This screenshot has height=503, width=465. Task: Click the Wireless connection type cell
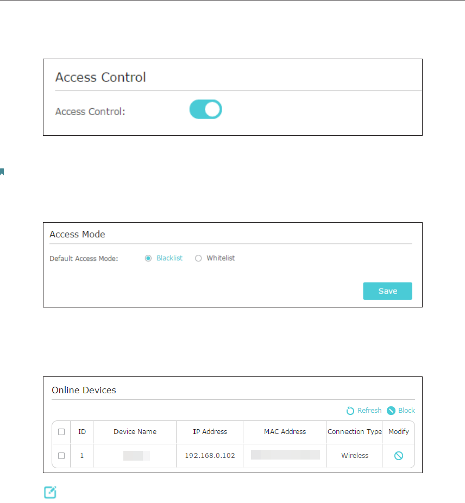coord(355,456)
